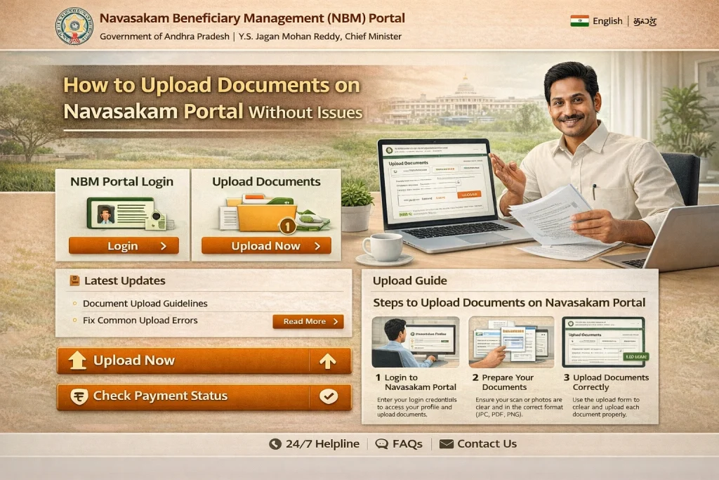Image resolution: width=719 pixels, height=480 pixels.
Task: Click the Navasakam Beneficiary Management Portal title
Action: [252, 18]
